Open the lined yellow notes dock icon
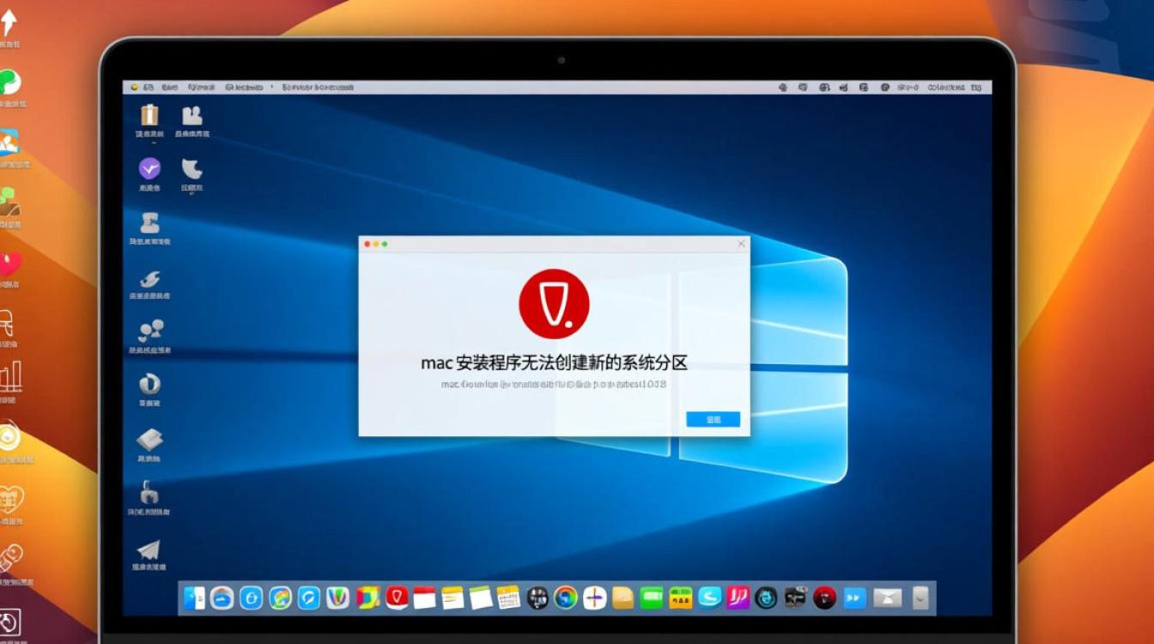Viewport: 1154px width, 644px height. 452,598
